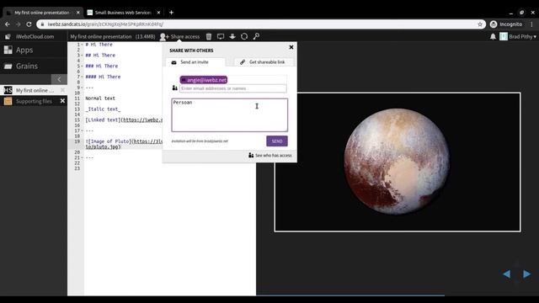Fold the heading at editor line 7
The width and height of the screenshot is (539, 303).
pos(83,77)
